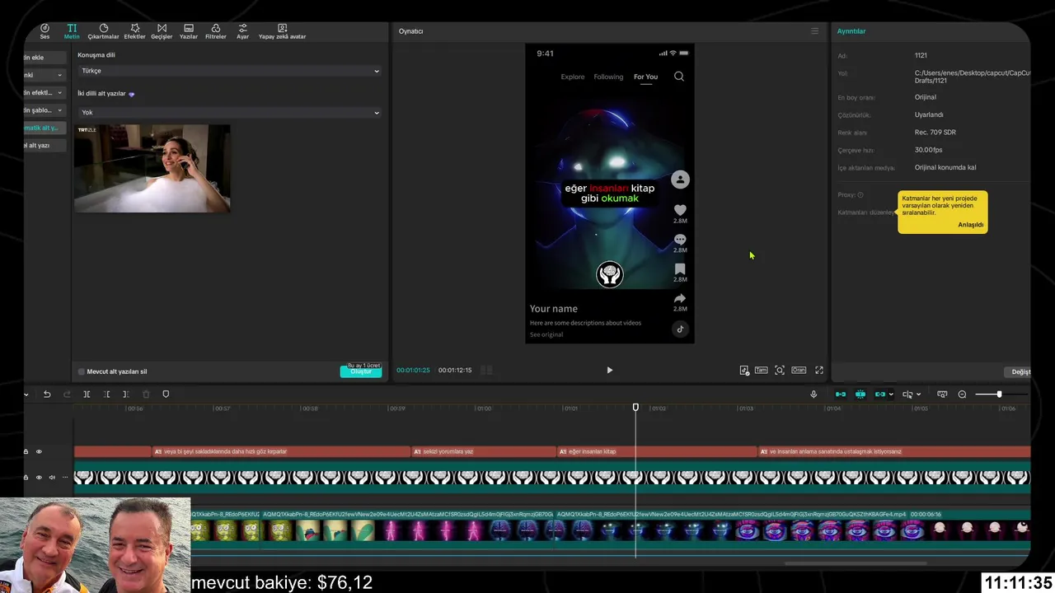Undo the last action
Screen dimensions: 1055x593
47,395
